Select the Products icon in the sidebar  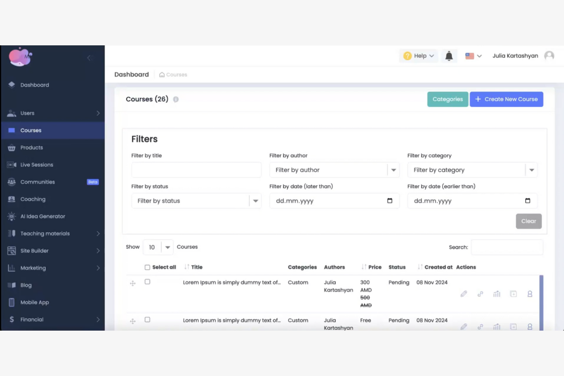click(11, 147)
